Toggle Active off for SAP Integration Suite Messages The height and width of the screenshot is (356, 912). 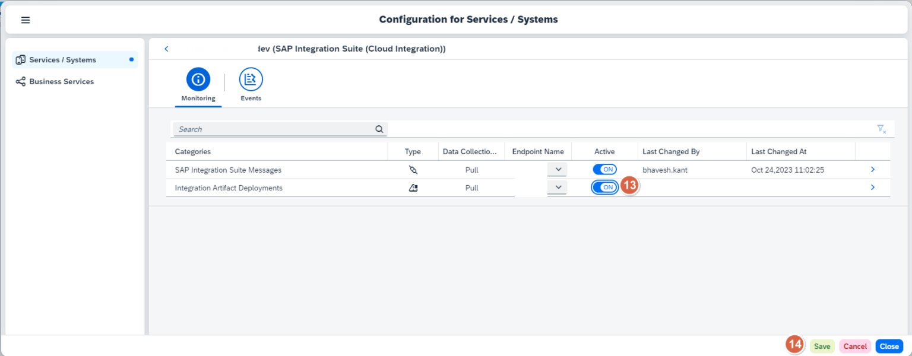point(604,169)
